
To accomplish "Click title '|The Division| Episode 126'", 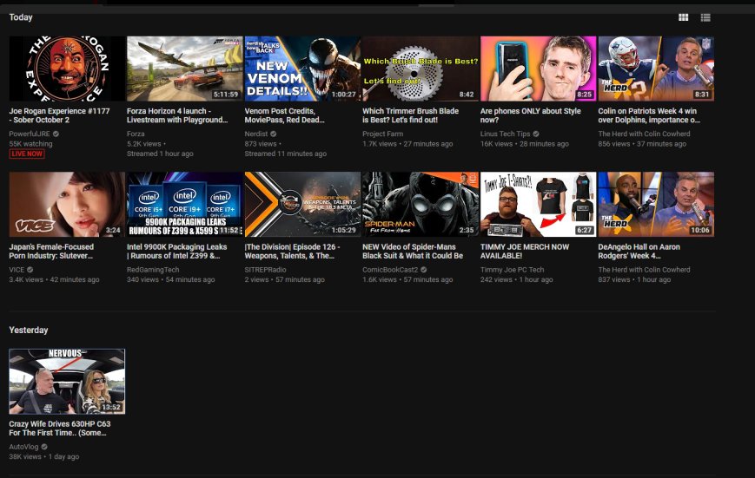I will tap(292, 251).
